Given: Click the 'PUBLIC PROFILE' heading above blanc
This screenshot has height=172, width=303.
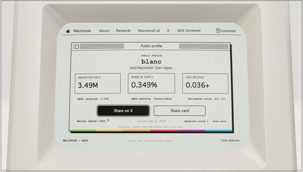Looking at the screenshot, I should [151, 56].
